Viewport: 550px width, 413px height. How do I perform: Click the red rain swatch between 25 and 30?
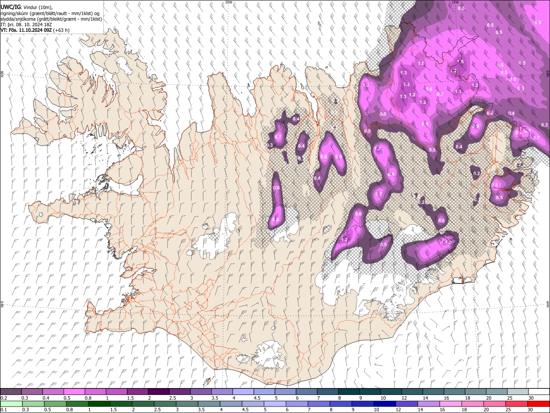click(x=517, y=404)
